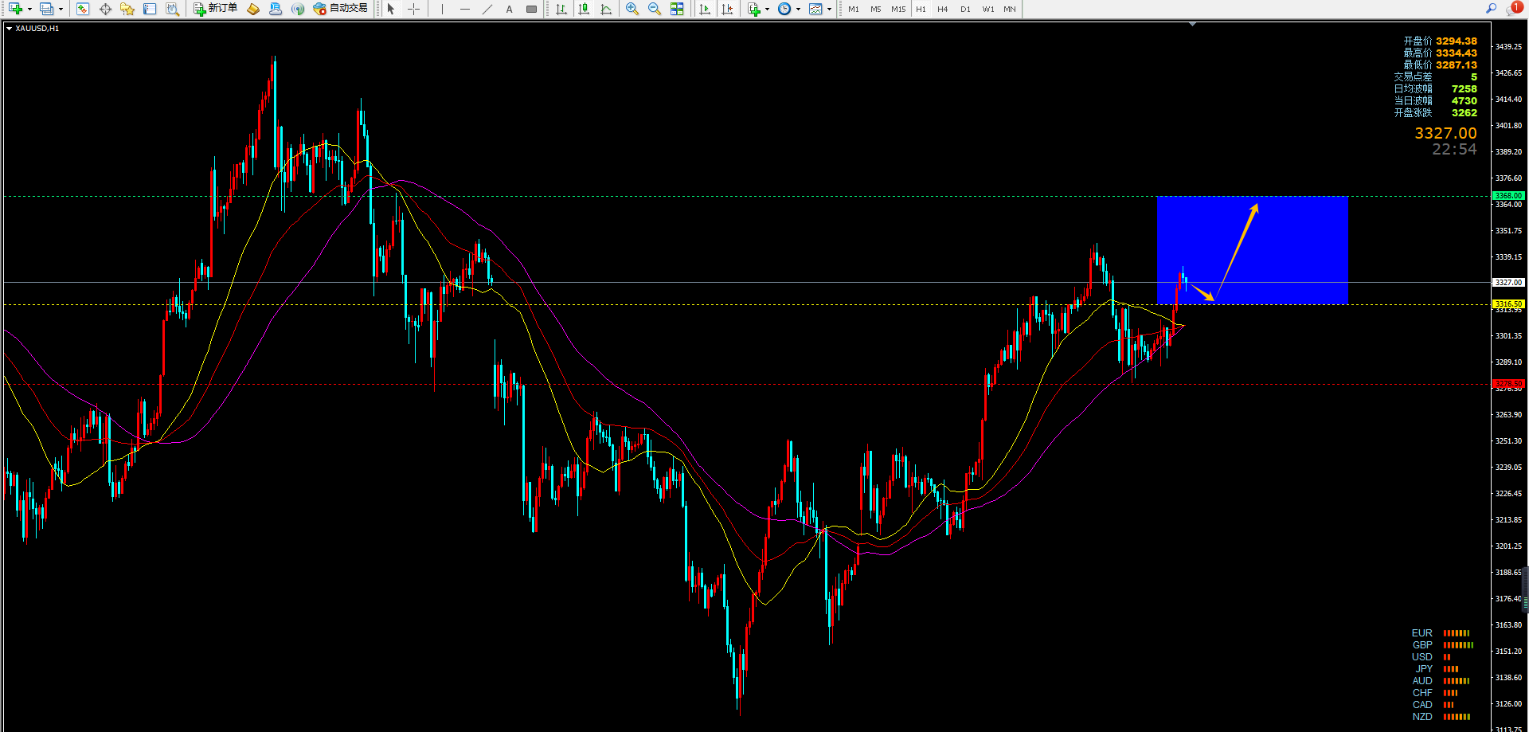Screen dimensions: 1529x732
Task: Pick the text label tool
Action: pos(510,9)
